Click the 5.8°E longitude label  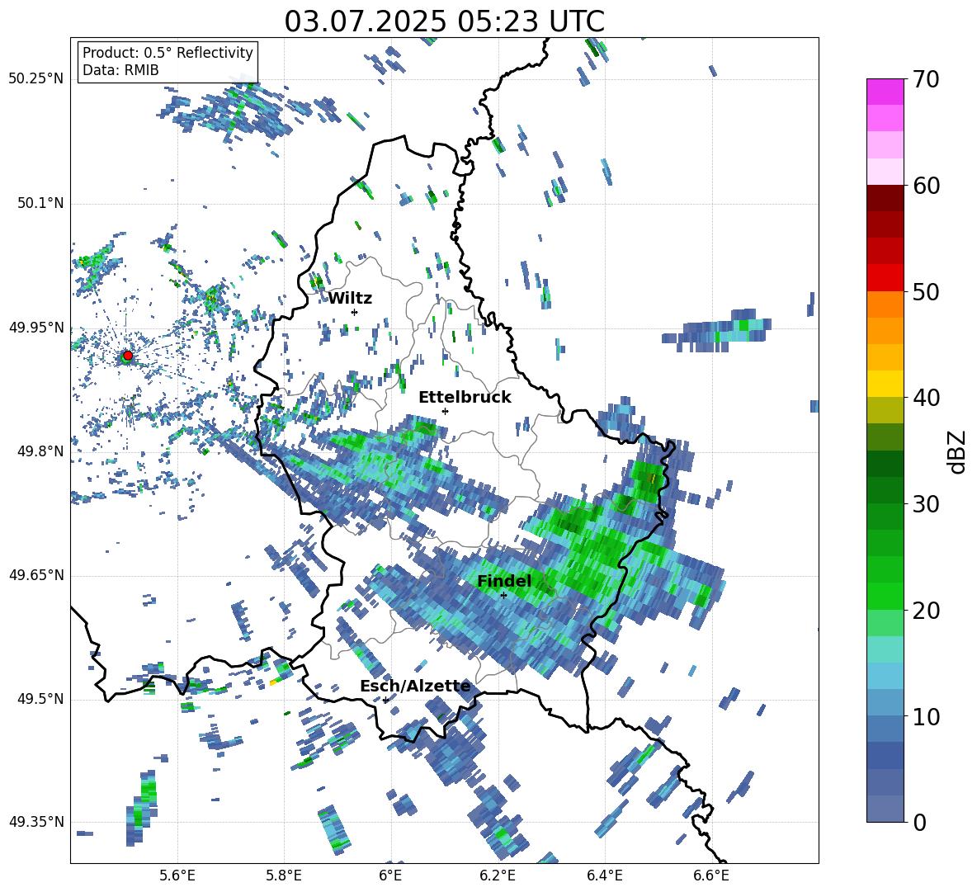pyautogui.click(x=284, y=875)
